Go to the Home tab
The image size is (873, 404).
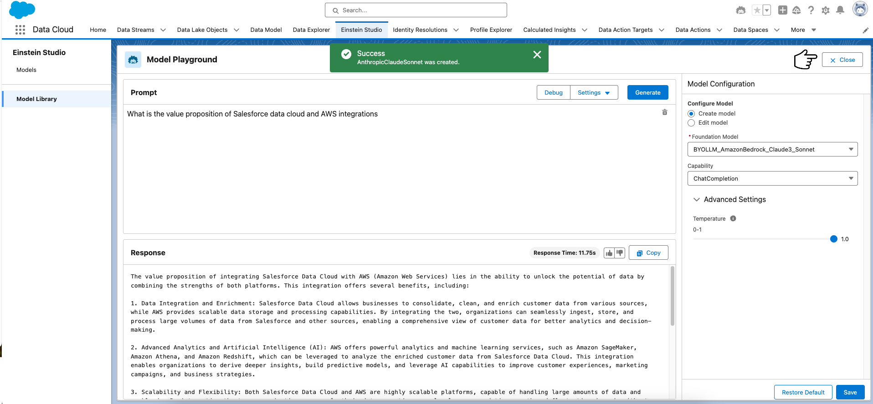(x=98, y=30)
